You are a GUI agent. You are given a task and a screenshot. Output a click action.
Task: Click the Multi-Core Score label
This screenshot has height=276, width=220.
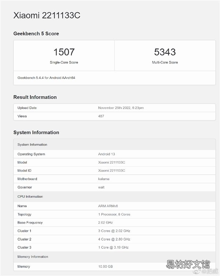[x=165, y=62]
